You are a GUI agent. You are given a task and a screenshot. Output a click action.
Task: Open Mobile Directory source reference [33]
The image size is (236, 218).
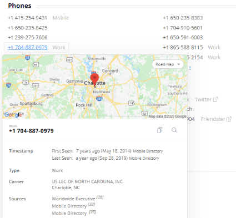(91, 204)
